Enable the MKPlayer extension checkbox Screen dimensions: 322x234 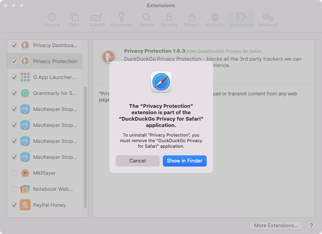click(x=14, y=173)
